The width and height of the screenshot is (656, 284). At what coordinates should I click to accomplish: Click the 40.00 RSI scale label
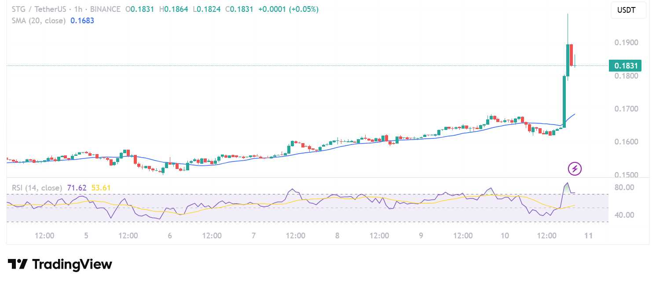(624, 215)
